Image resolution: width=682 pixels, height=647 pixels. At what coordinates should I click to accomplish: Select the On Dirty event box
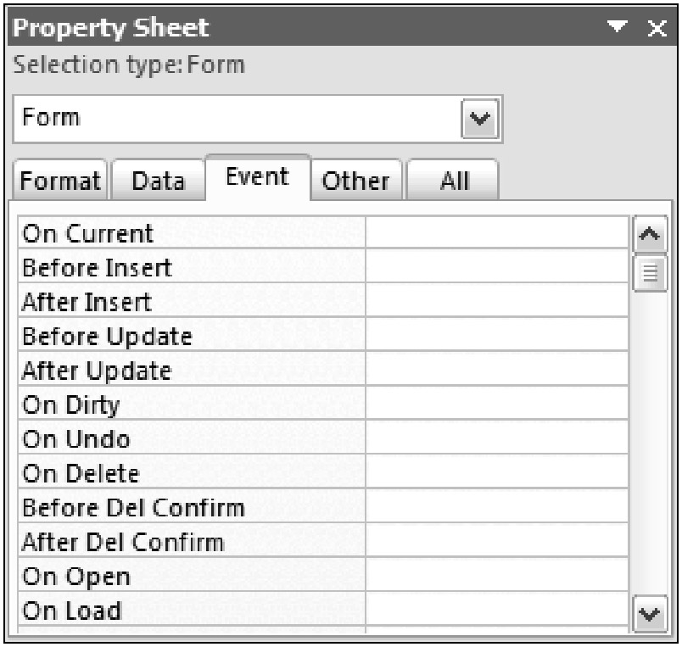(x=496, y=404)
